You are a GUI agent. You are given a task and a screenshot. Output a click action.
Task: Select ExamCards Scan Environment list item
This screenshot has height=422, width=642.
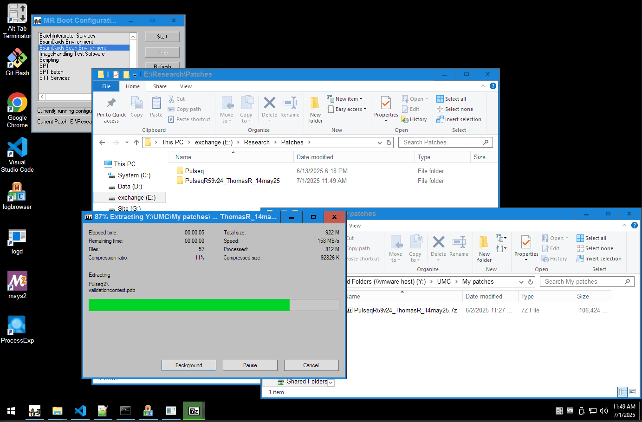click(84, 48)
